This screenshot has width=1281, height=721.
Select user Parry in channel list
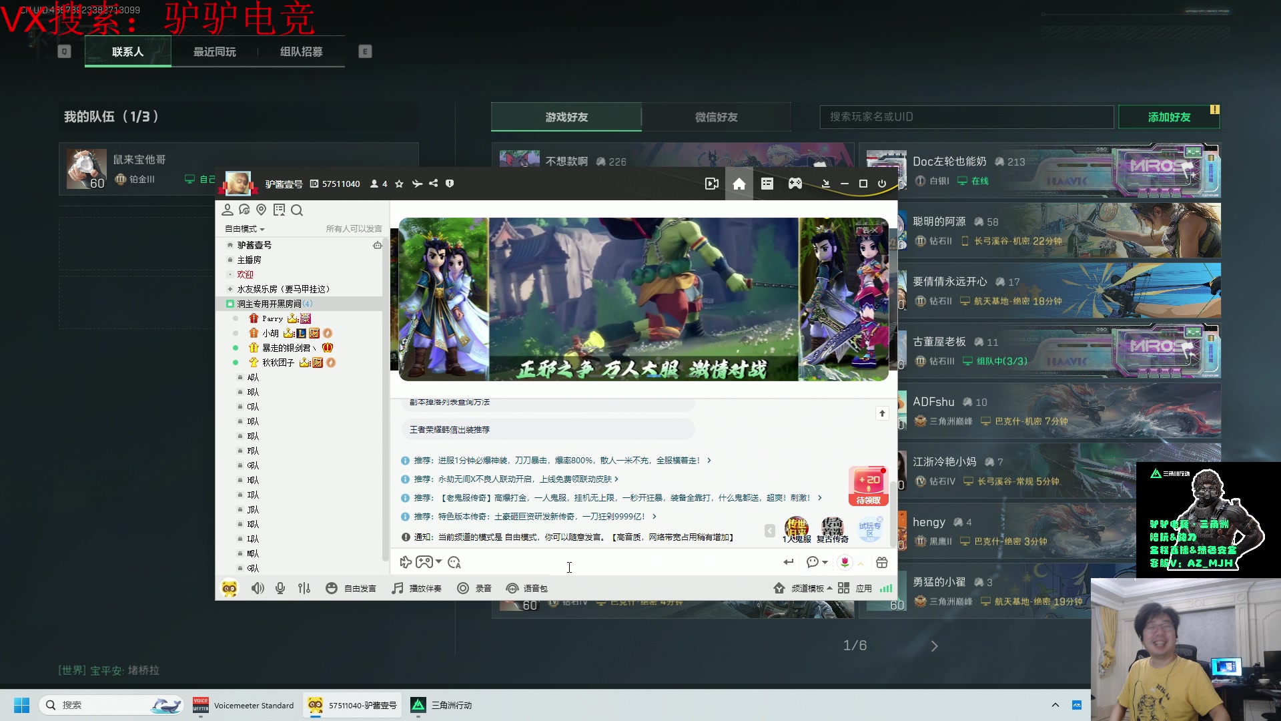272,318
